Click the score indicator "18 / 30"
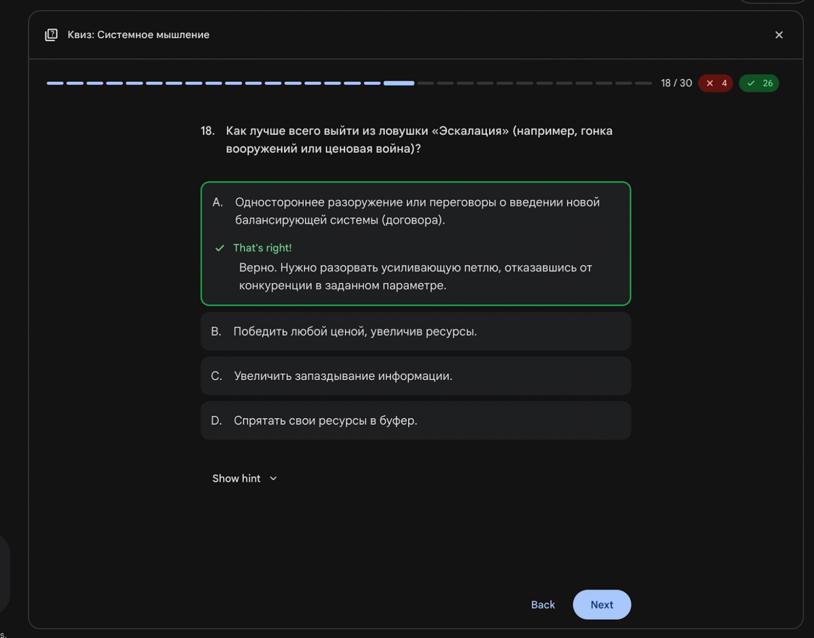The width and height of the screenshot is (814, 638). (676, 83)
